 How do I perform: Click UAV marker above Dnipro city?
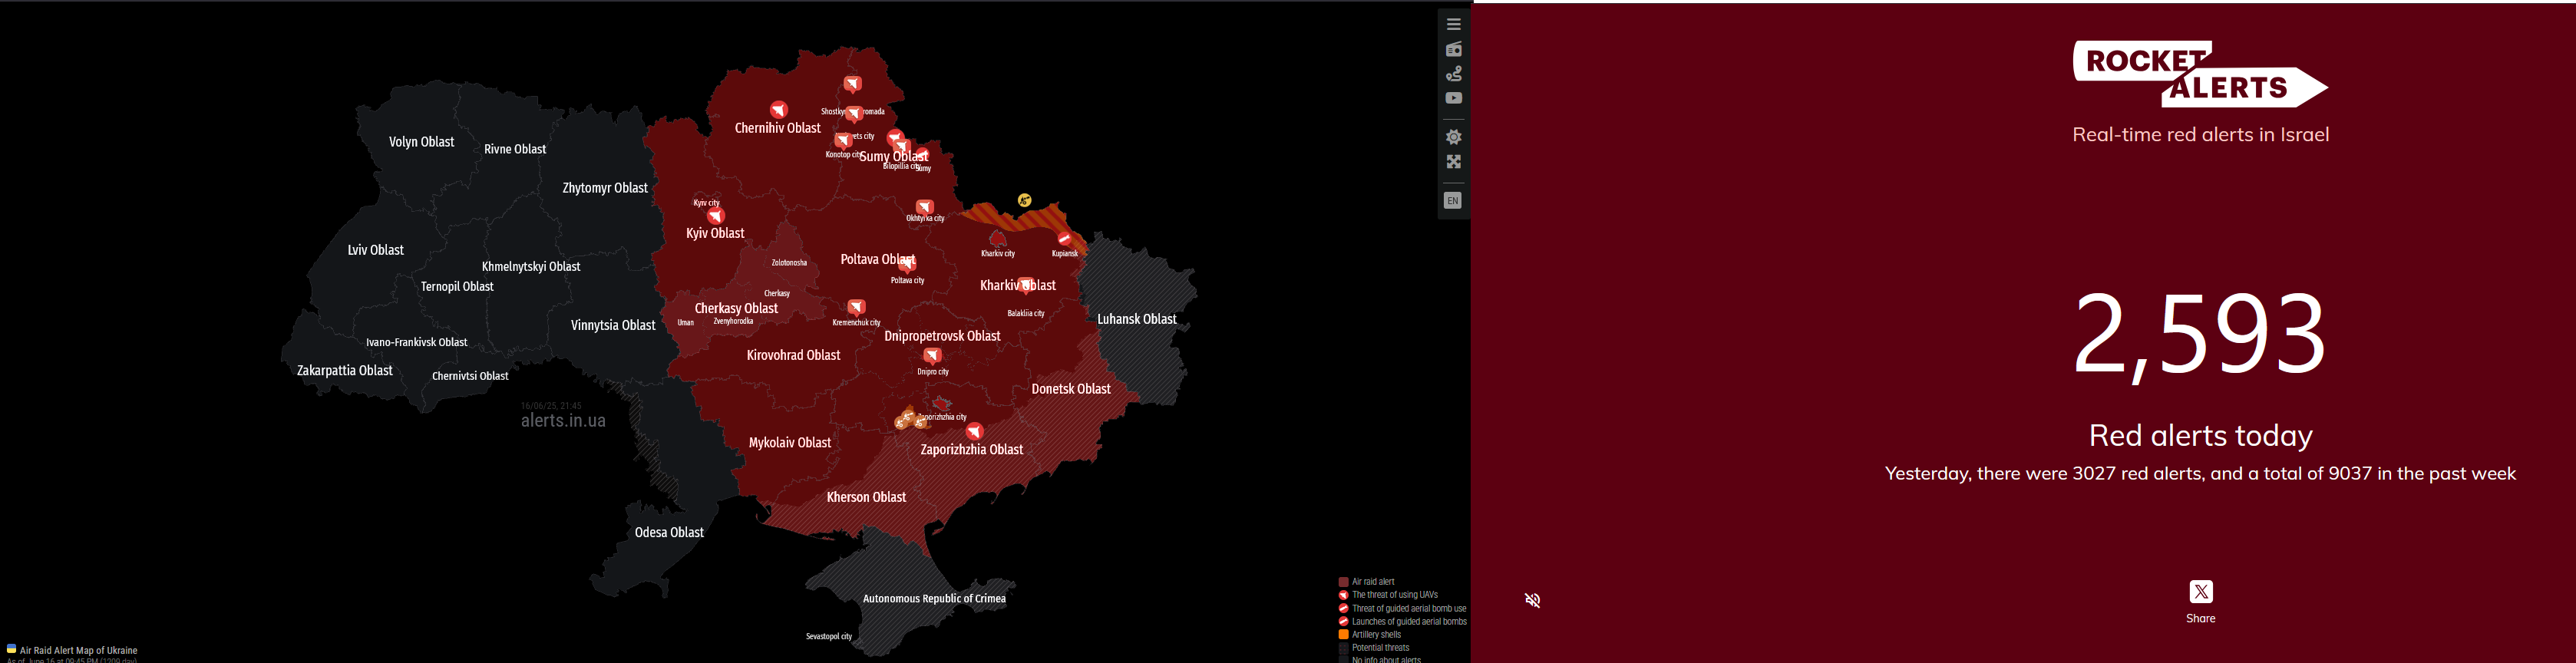[933, 356]
